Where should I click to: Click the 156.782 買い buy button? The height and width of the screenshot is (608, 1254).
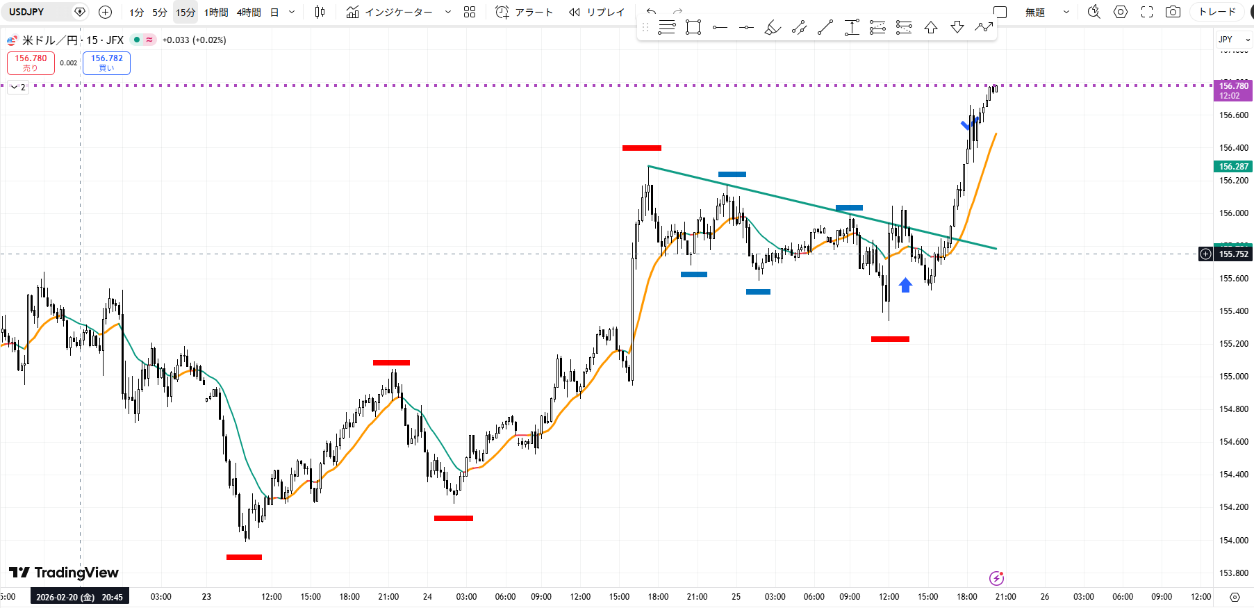pyautogui.click(x=106, y=63)
